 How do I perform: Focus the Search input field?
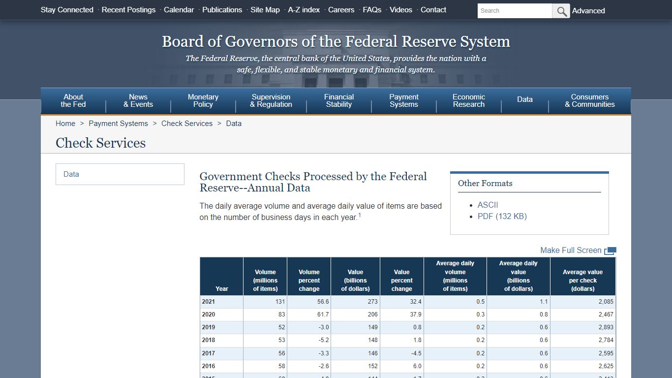(x=515, y=11)
